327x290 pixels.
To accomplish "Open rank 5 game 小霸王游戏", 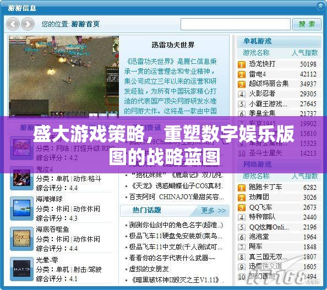I will click(268, 103).
